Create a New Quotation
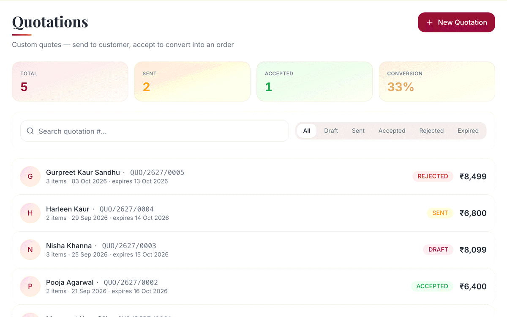Image resolution: width=507 pixels, height=317 pixels. [x=456, y=22]
